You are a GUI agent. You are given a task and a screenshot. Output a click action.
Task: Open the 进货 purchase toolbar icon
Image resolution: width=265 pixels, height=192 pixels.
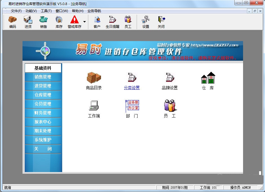coord(28,22)
